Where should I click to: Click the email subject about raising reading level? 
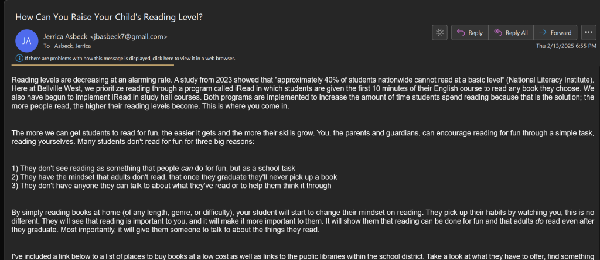coord(109,17)
